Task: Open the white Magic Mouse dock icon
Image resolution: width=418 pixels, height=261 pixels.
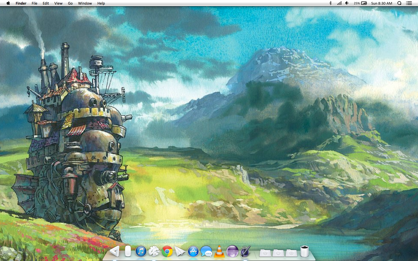Action: pos(128,251)
